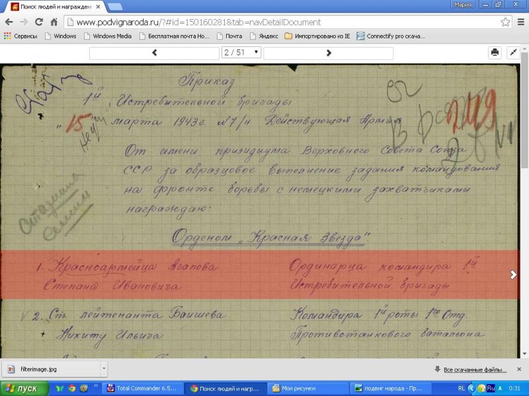Open the Chrome menu (three lines)
This screenshot has height=396, width=529.
519,22
